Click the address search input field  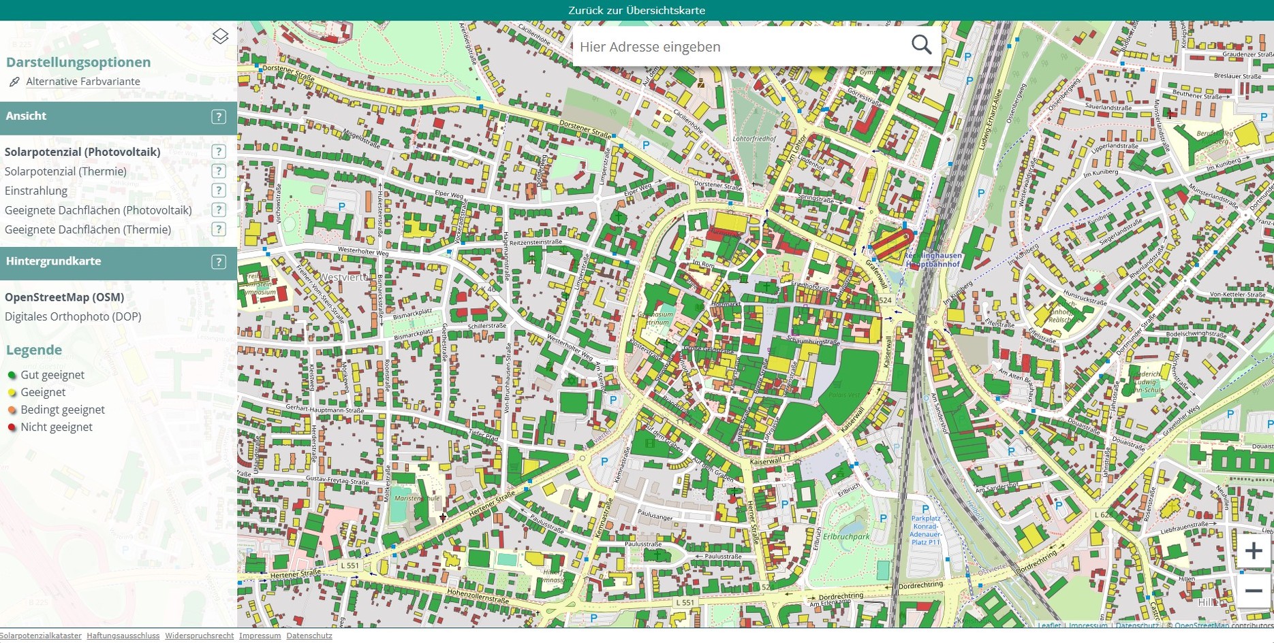[x=739, y=47]
